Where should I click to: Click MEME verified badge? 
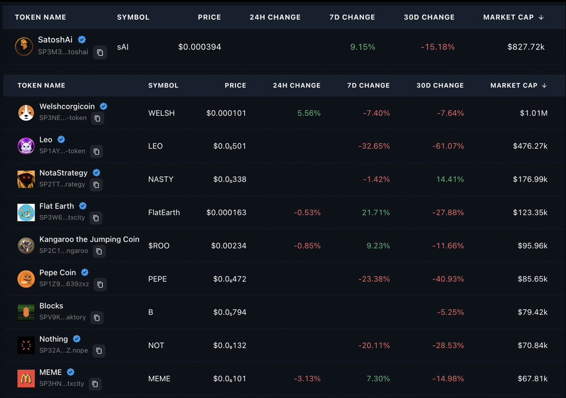click(x=70, y=372)
